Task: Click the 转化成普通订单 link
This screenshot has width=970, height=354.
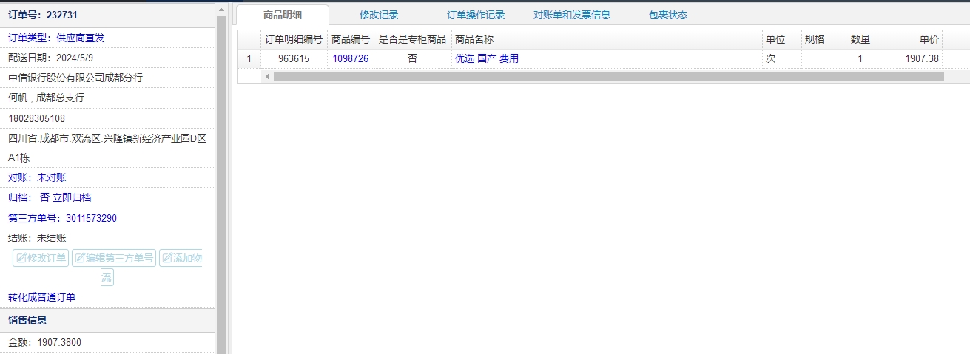Action: tap(42, 297)
